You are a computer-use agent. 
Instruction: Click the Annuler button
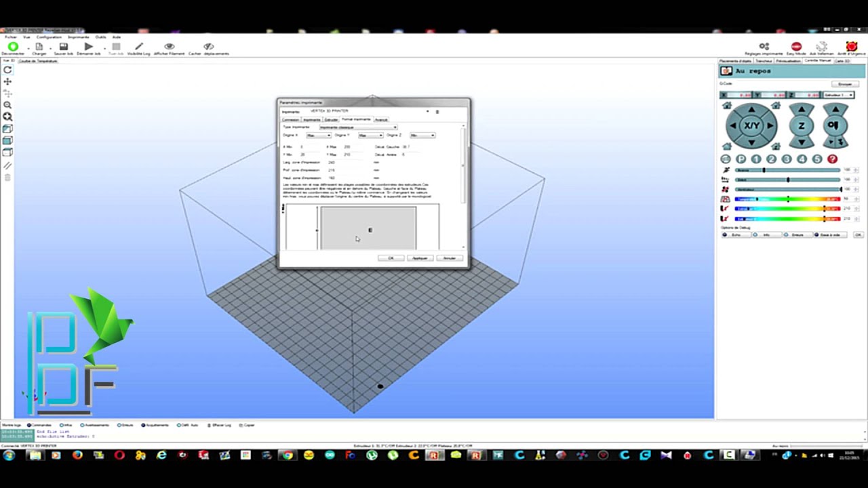coord(450,258)
